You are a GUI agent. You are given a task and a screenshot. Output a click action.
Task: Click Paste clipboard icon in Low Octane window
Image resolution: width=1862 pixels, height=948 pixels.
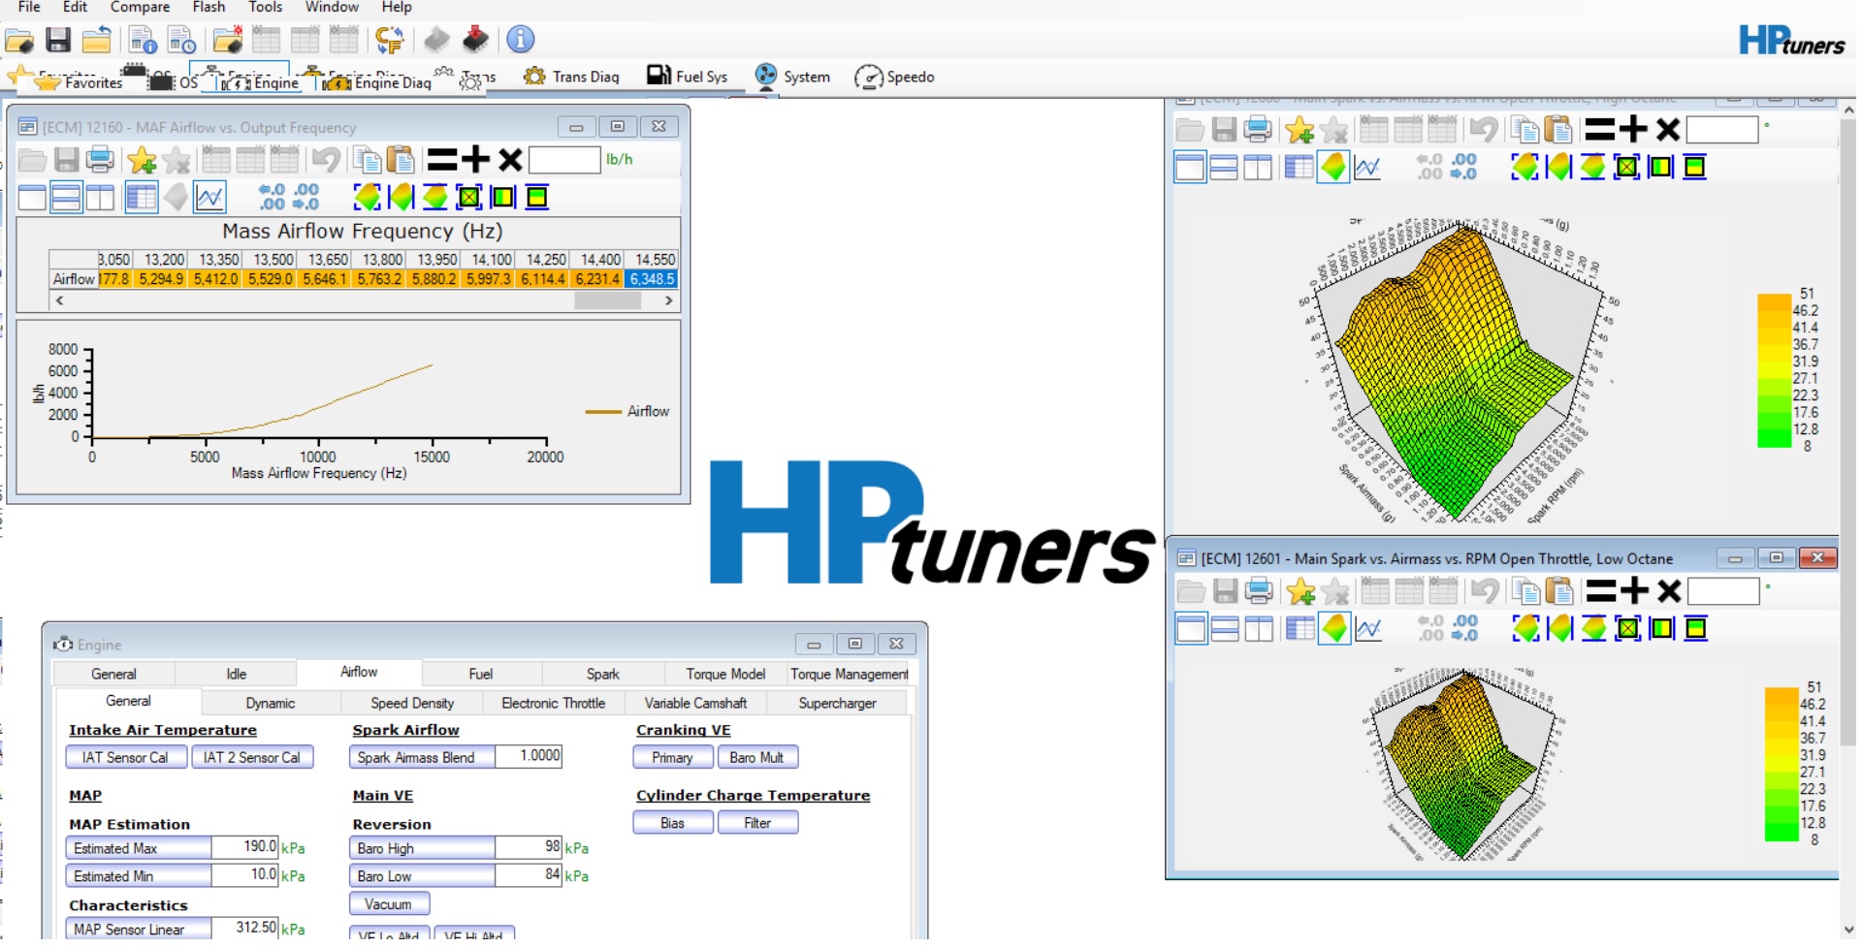point(1558,590)
